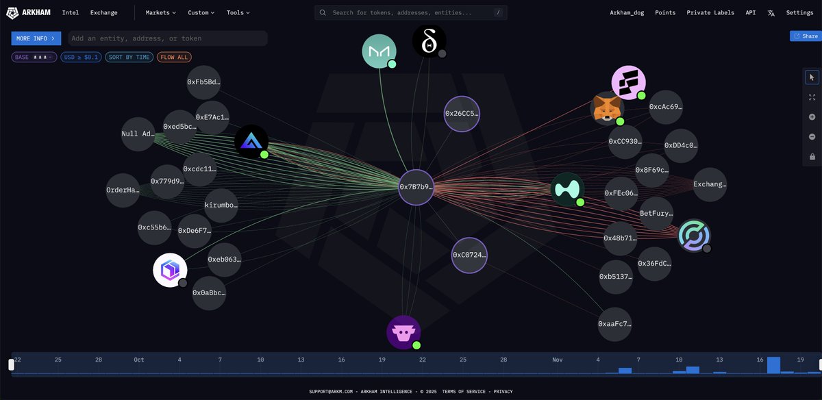Expand the BASE filter dropdown

coord(34,57)
